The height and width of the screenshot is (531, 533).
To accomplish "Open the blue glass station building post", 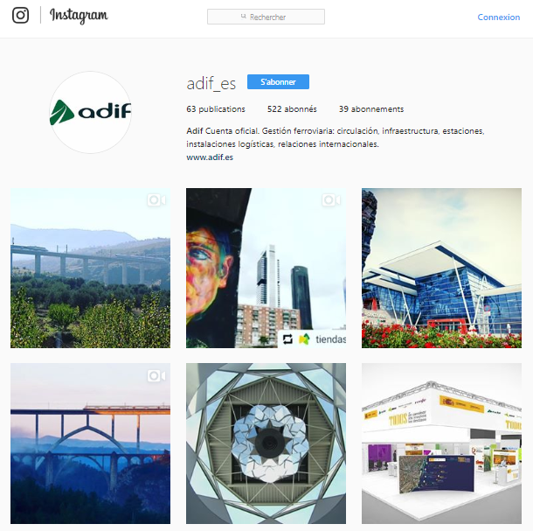I will (x=441, y=268).
